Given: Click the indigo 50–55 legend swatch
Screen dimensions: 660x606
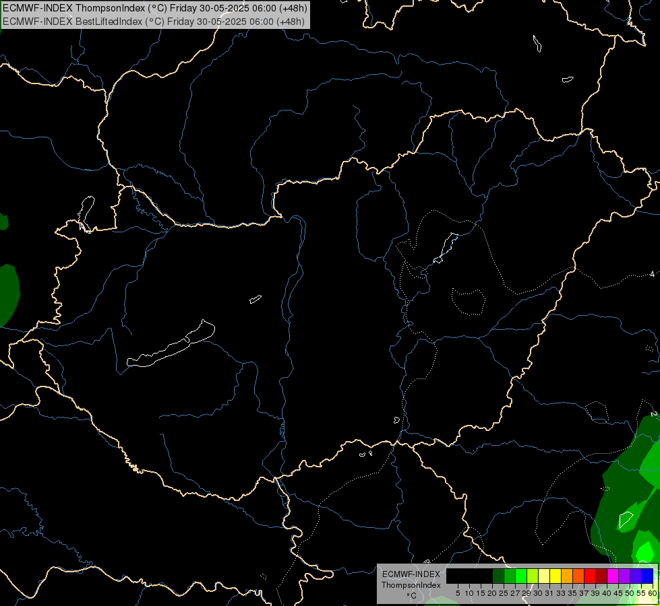Looking at the screenshot, I should click(636, 576).
